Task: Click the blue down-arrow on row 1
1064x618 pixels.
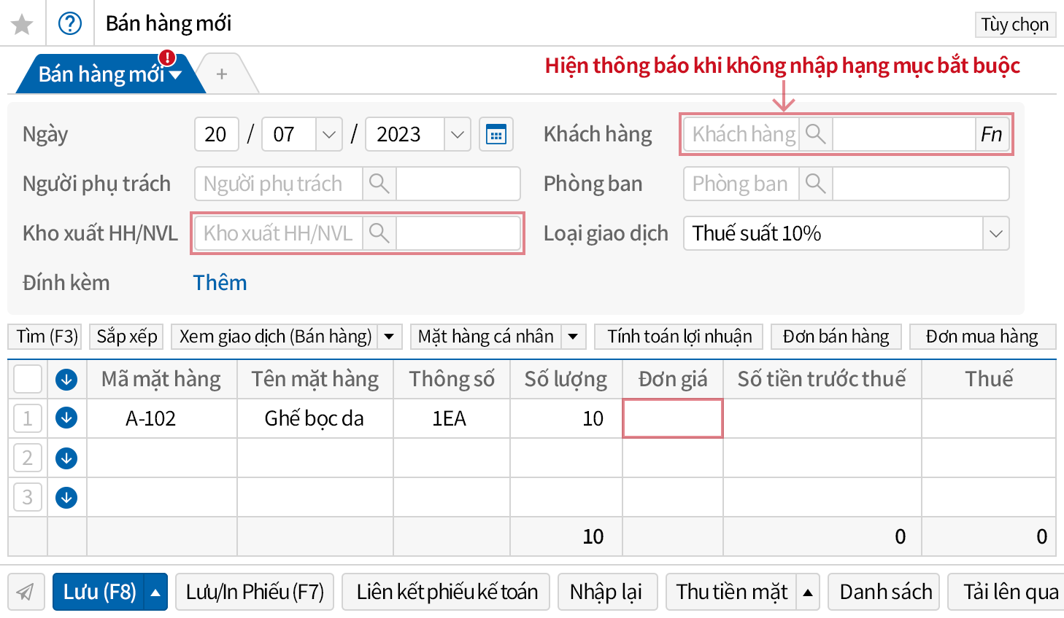Action: [x=66, y=418]
